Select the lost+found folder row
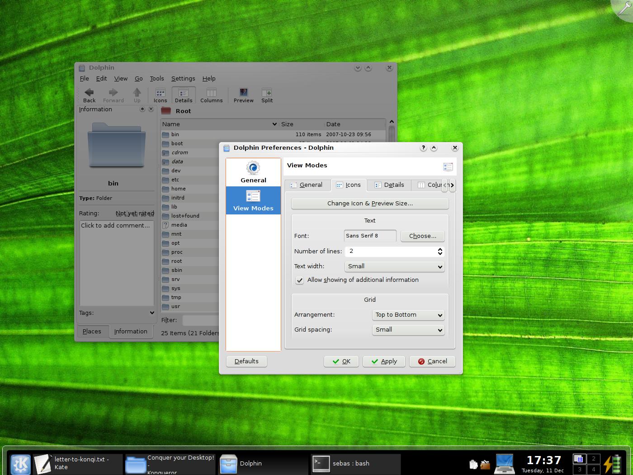Image resolution: width=633 pixels, height=475 pixels. coord(185,216)
